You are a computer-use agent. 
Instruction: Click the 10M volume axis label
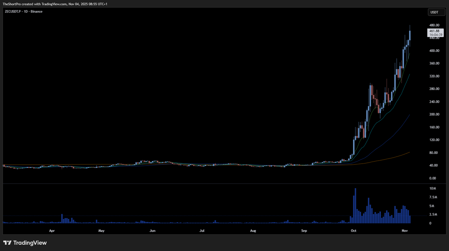point(433,188)
